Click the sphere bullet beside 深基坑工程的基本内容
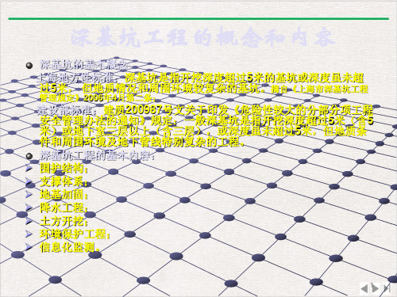The width and height of the screenshot is (397, 297). coord(29,156)
